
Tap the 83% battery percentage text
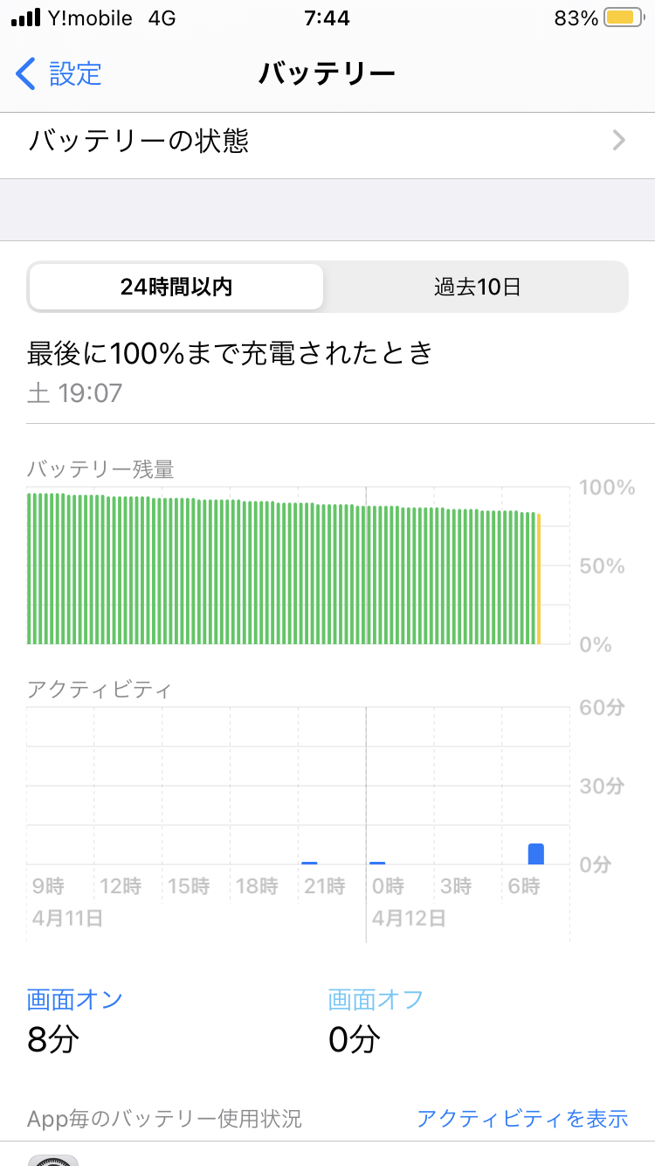tap(576, 18)
